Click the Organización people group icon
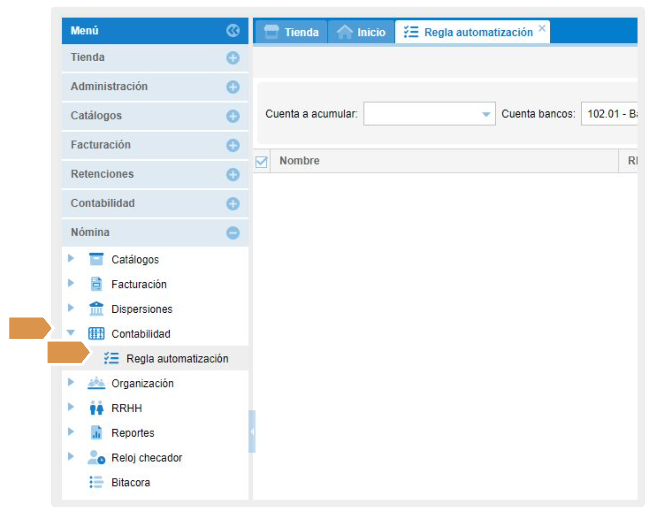 click(x=96, y=383)
